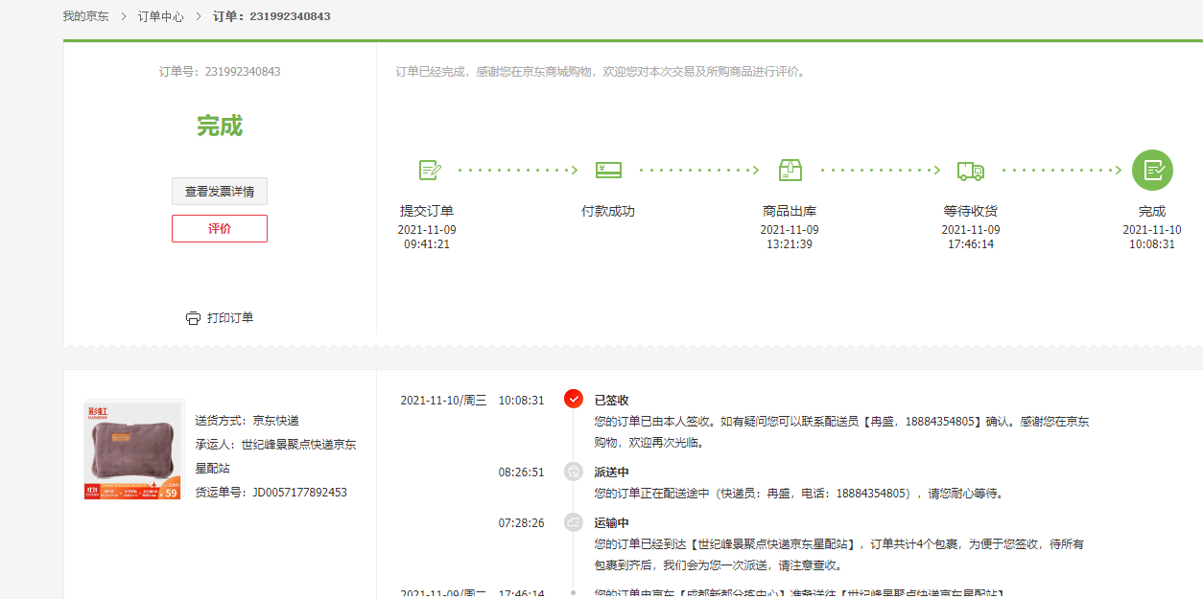Click the submit order step icon

[x=430, y=171]
